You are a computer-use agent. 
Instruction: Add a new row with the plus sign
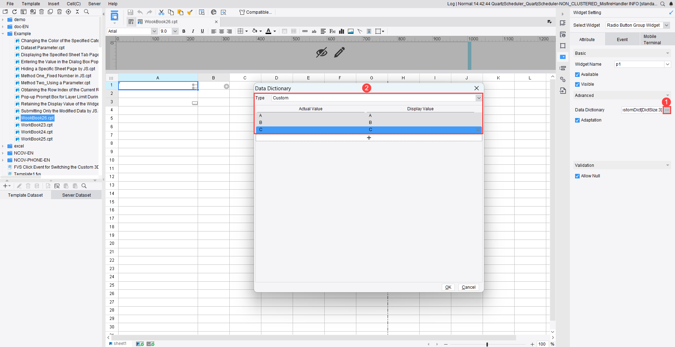(369, 138)
